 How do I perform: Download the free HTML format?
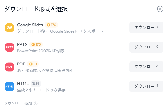tap(146, 86)
